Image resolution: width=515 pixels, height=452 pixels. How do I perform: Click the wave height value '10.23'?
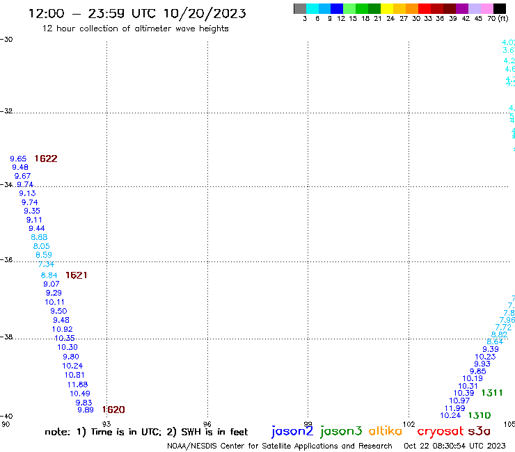pos(485,357)
